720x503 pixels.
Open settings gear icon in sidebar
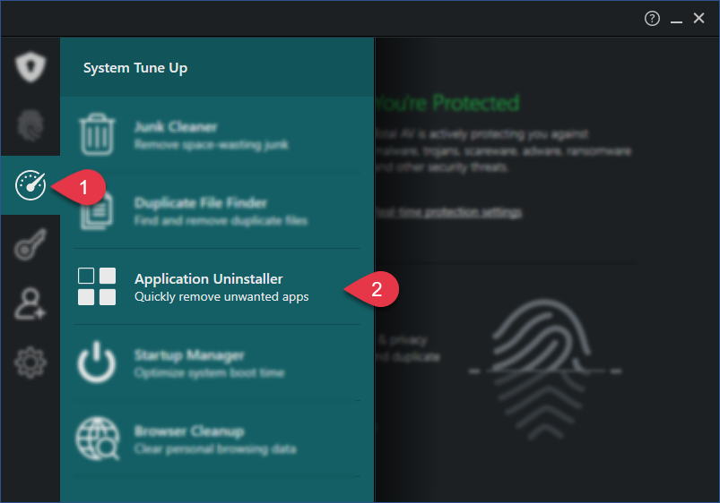coord(30,362)
